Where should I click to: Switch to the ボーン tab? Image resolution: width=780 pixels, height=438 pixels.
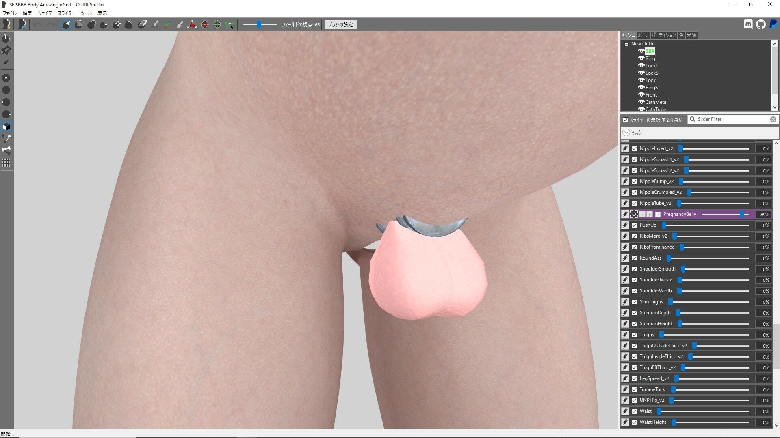pos(643,35)
